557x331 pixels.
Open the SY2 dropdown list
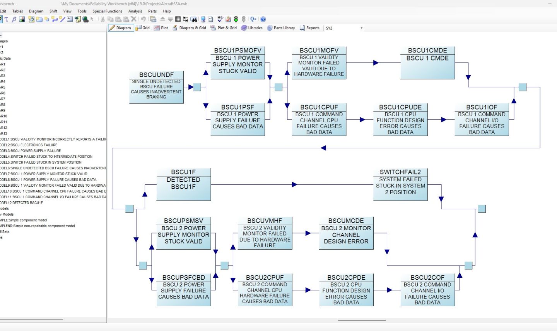pyautogui.click(x=361, y=28)
